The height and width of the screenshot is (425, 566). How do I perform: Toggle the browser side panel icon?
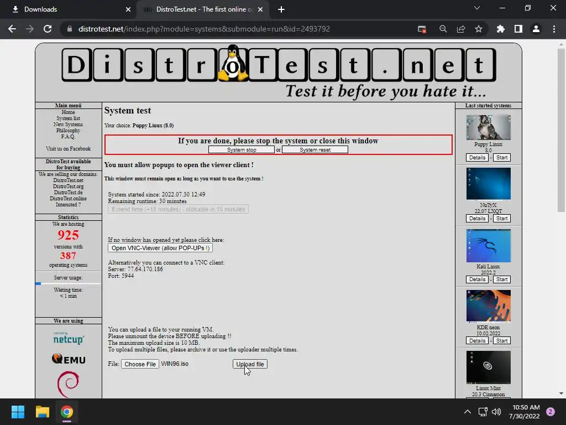pyautogui.click(x=518, y=29)
